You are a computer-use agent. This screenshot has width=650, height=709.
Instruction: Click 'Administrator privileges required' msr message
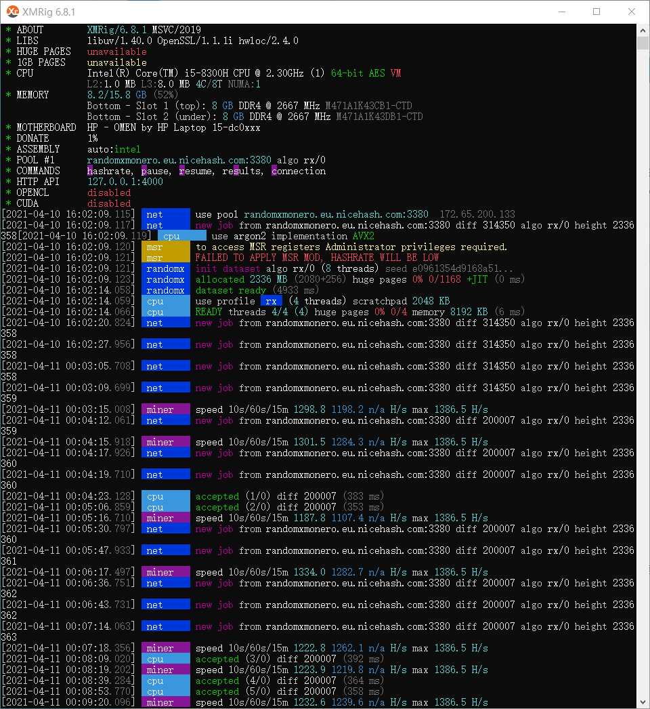tap(416, 247)
